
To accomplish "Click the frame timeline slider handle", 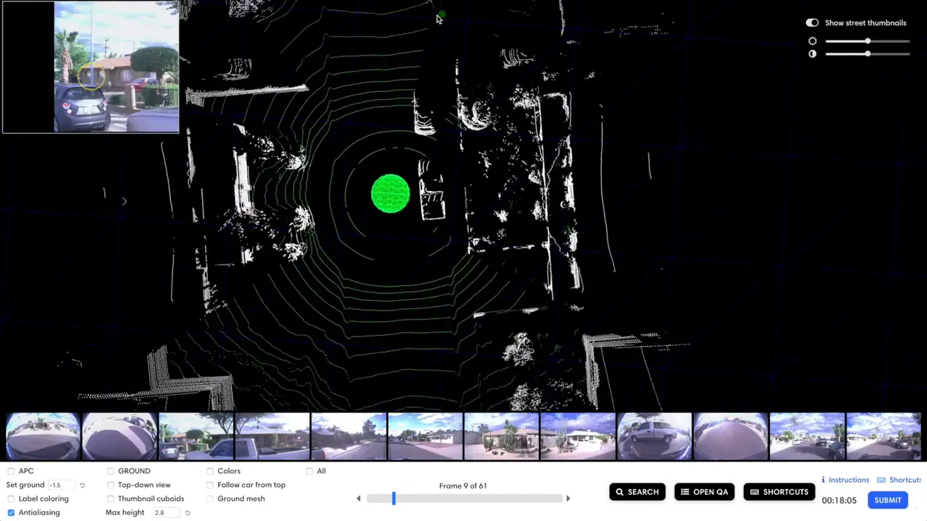I will point(394,499).
